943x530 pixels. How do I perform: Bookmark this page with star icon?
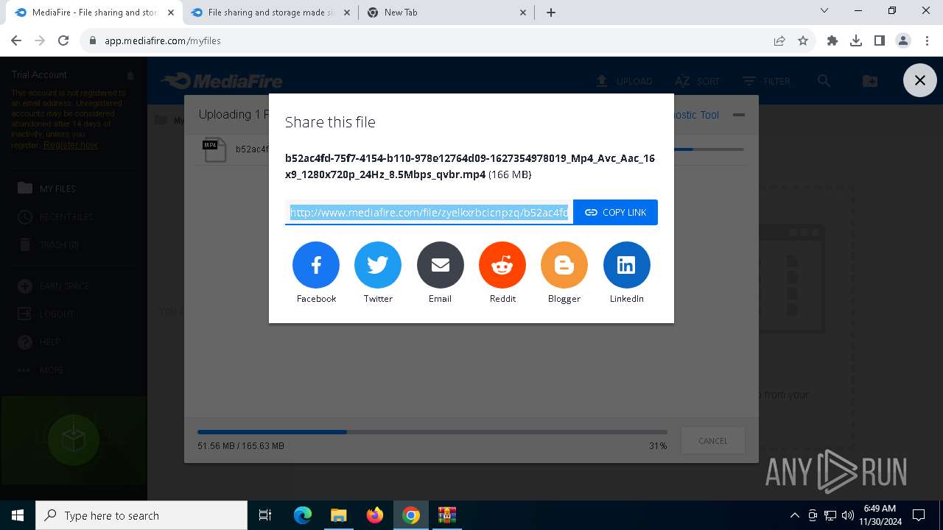coord(803,40)
